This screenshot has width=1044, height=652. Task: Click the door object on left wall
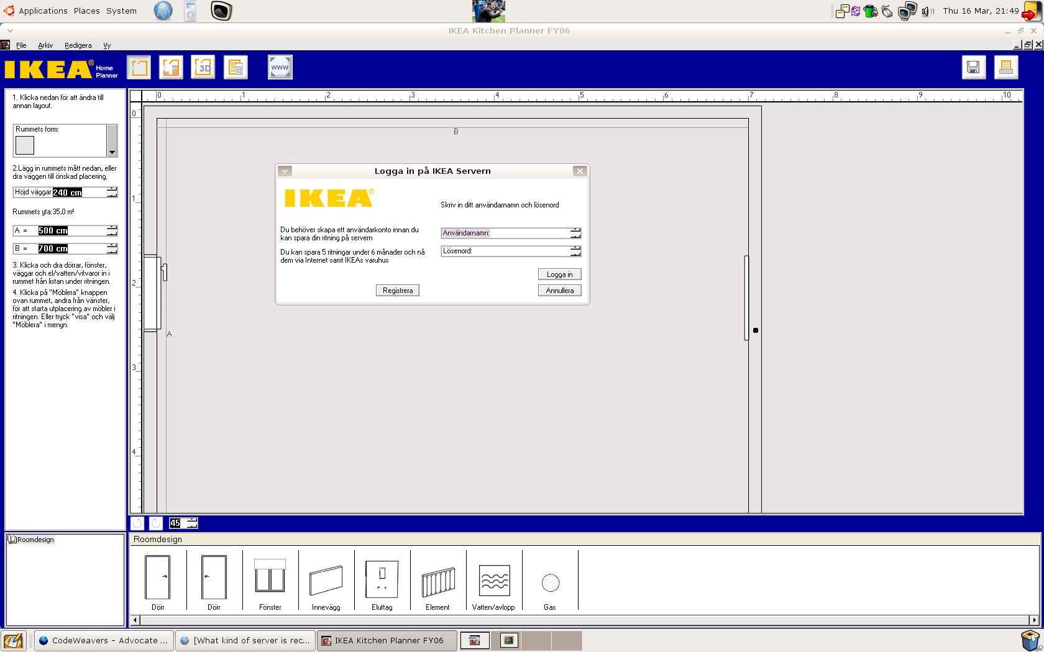point(153,292)
